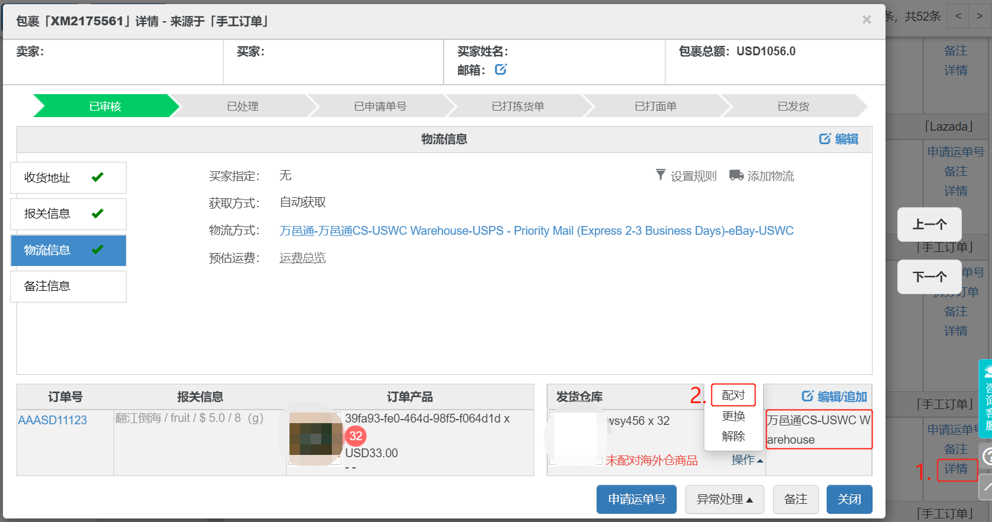Viewport: 992px width, 522px height.
Task: Open order link AAASD11123
Action: [x=52, y=420]
